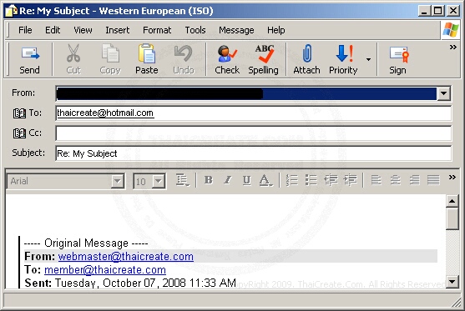Set message Priority
Screen dimensions: 465x311
343,59
